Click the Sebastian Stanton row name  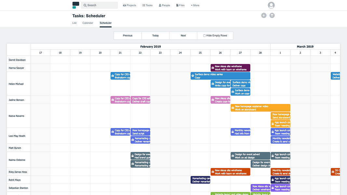(18, 188)
